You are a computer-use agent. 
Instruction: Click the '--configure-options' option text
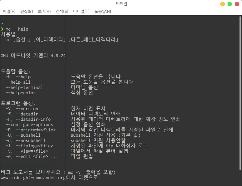click(x=29, y=125)
